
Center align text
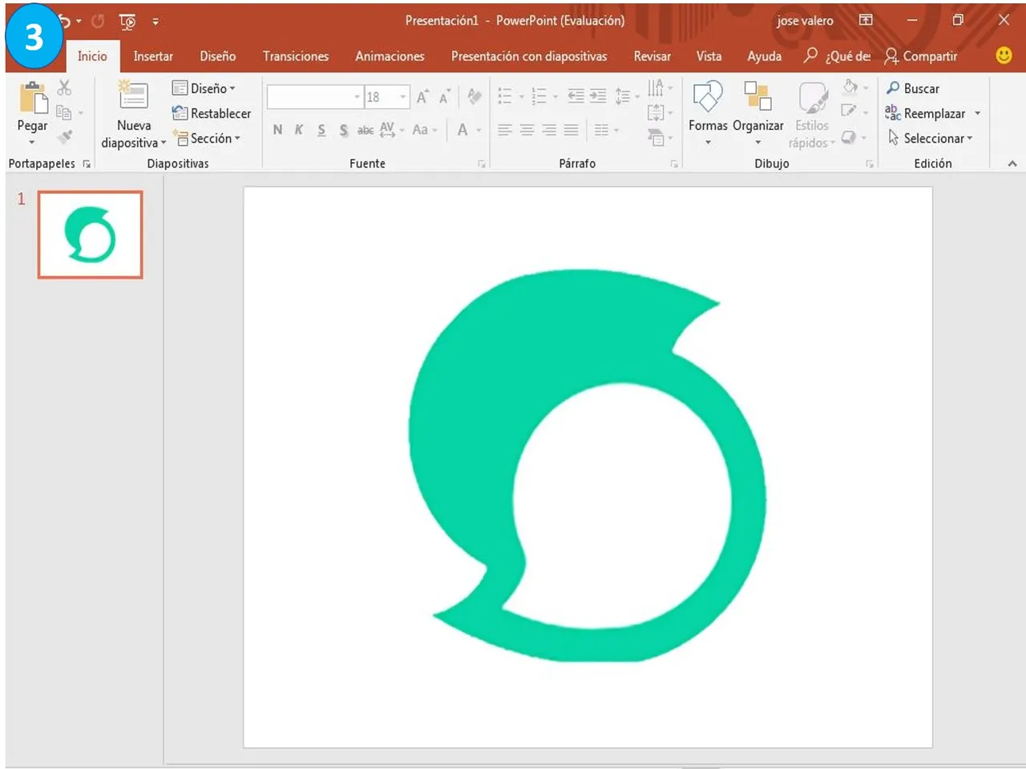pos(527,130)
